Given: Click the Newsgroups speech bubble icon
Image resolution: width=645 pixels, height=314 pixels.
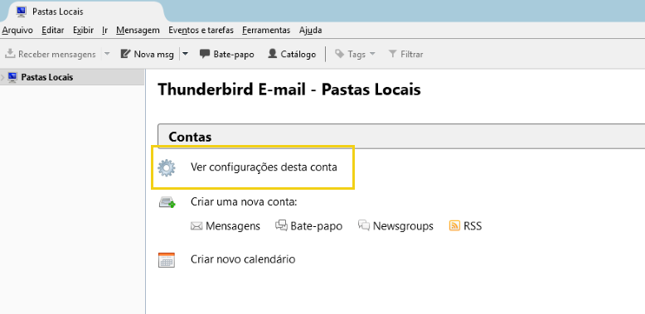Looking at the screenshot, I should coord(364,225).
